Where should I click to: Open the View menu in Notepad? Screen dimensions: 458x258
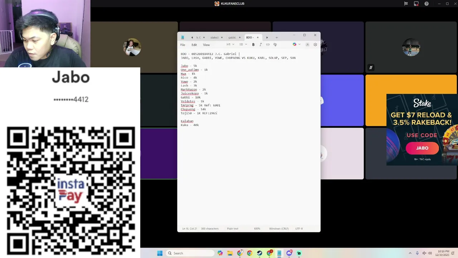pos(206,45)
